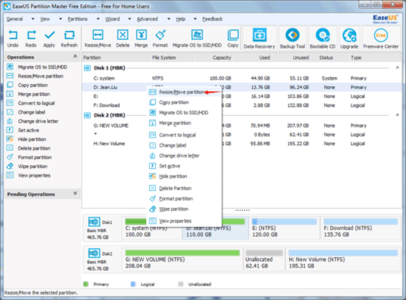Select Merge partition in context menu
The height and width of the screenshot is (300, 406).
click(184, 123)
